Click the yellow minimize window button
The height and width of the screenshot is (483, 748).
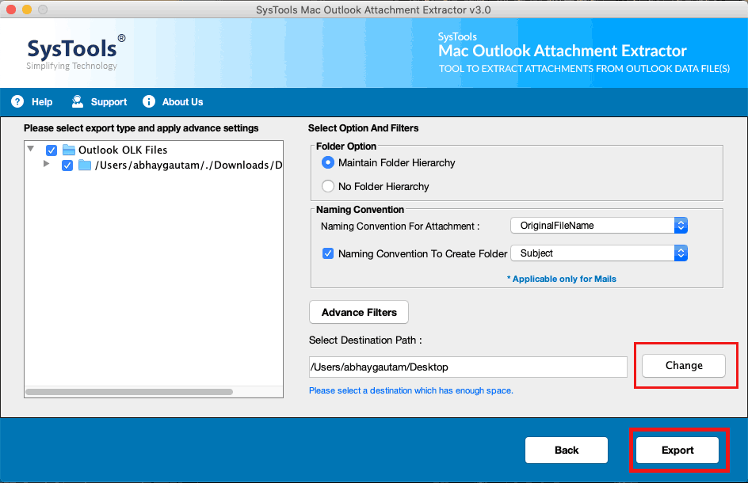tap(27, 10)
